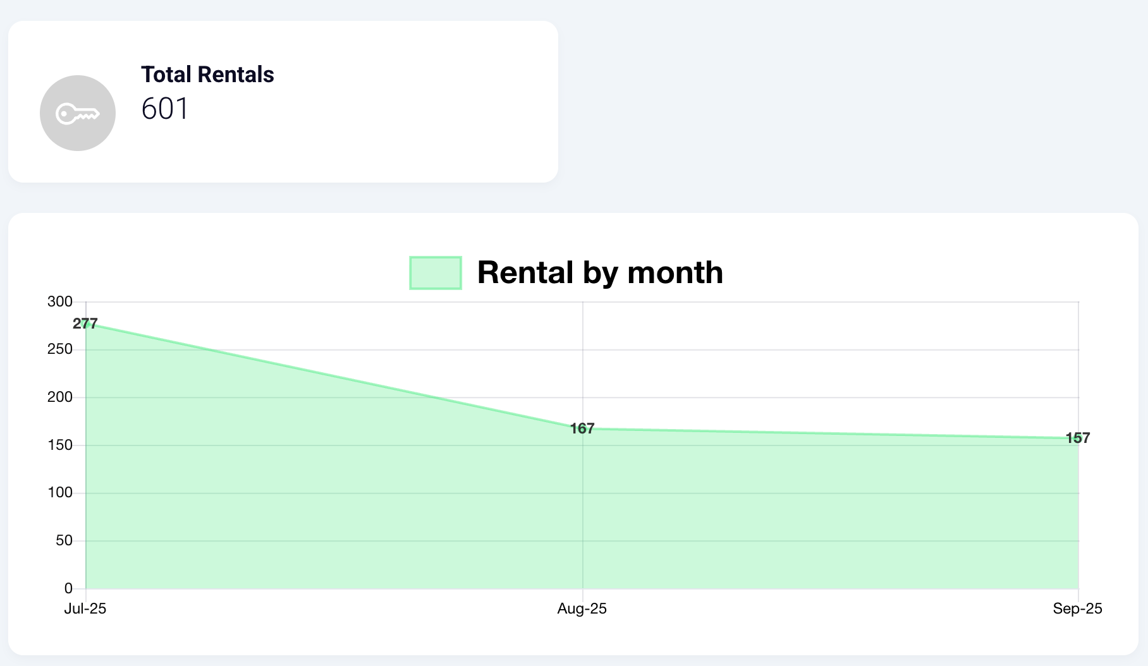Viewport: 1148px width, 666px height.
Task: Toggle the 'Rental by month' legend label
Action: coord(600,273)
